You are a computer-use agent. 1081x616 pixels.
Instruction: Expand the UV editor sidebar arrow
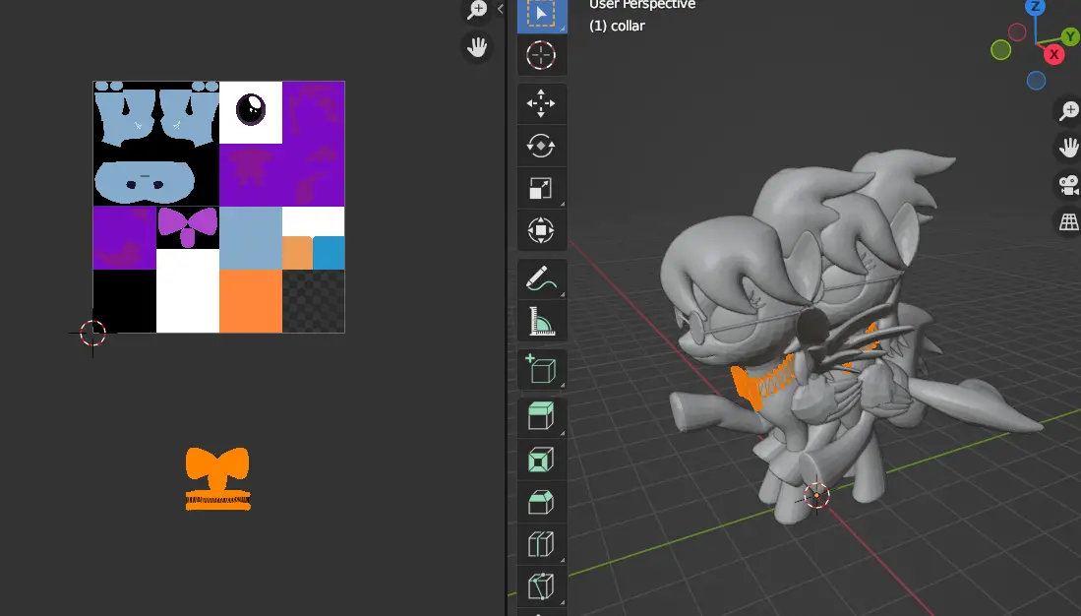(x=501, y=9)
